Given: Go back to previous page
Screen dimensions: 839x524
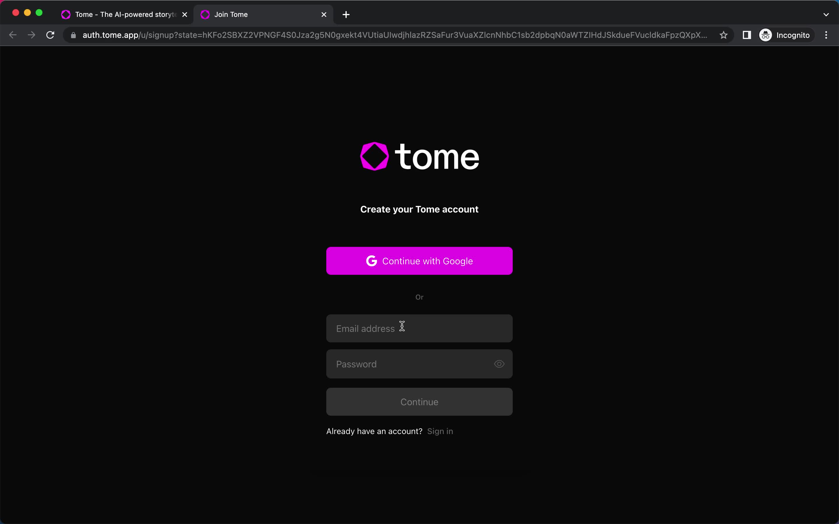Looking at the screenshot, I should pos(13,35).
